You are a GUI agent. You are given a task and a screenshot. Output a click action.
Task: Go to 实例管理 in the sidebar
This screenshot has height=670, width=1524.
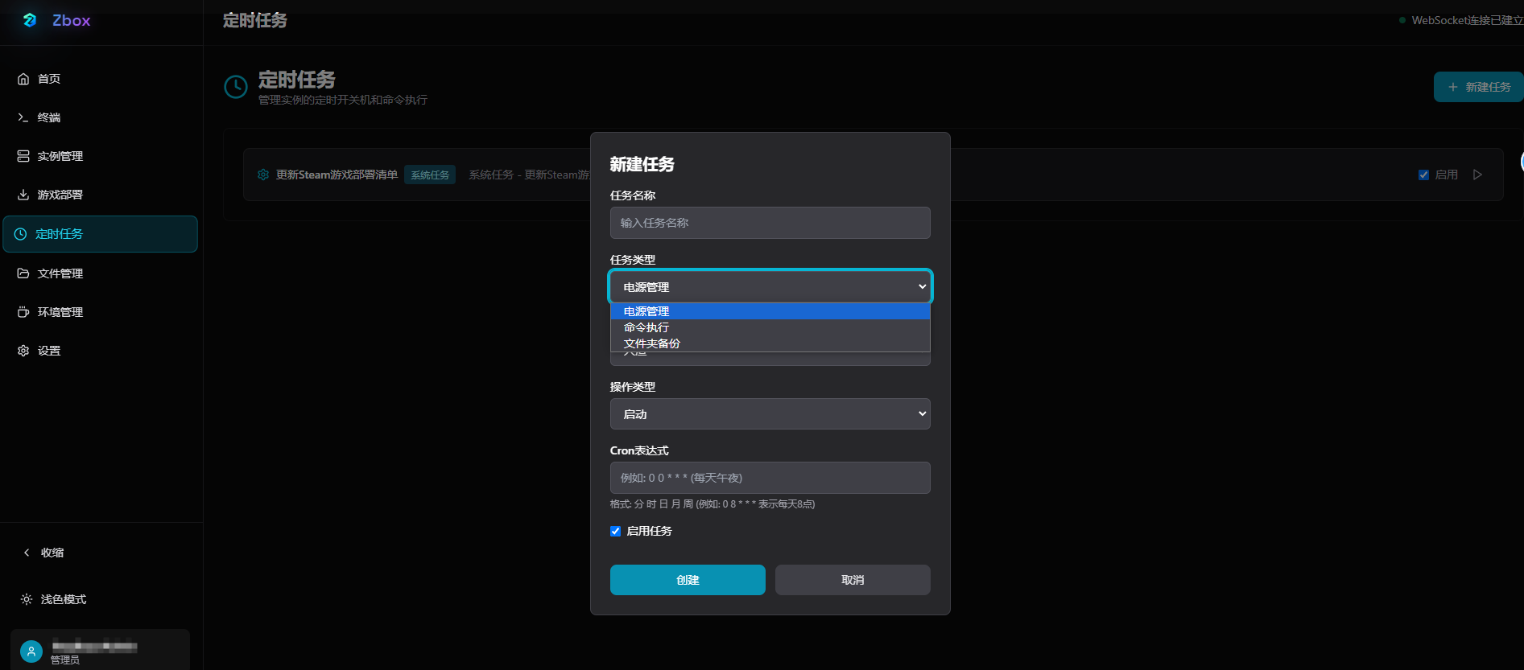click(x=101, y=156)
